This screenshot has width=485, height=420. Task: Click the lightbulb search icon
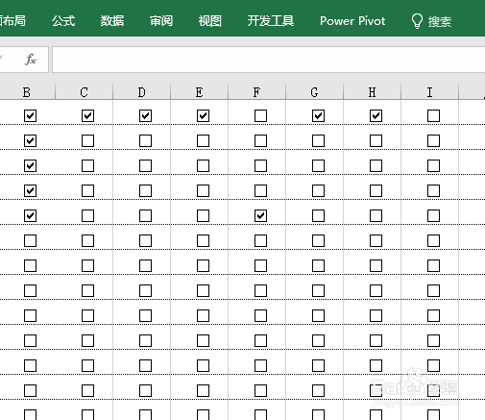417,21
